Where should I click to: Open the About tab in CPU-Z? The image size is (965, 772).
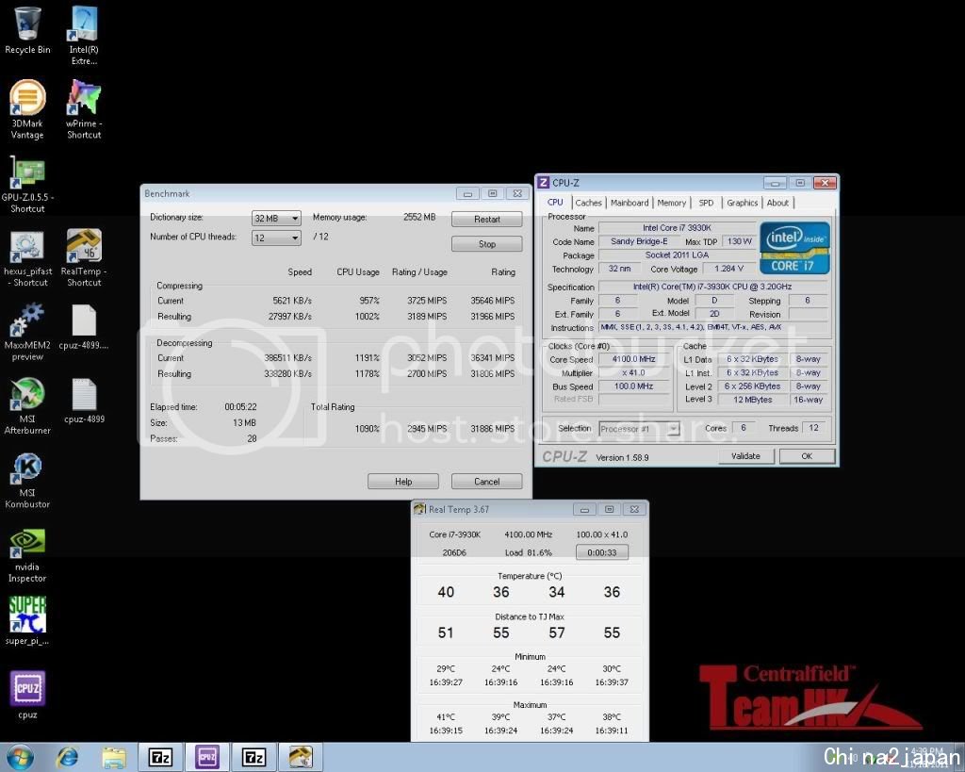click(x=777, y=203)
